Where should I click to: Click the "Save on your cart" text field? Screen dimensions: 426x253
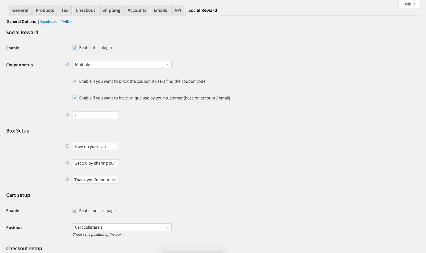[95, 146]
